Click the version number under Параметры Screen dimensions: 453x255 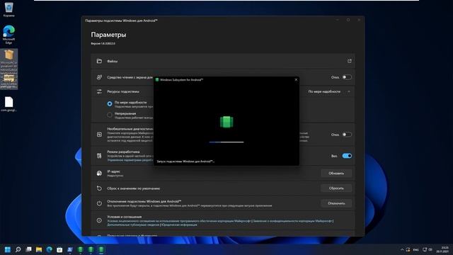(x=103, y=43)
